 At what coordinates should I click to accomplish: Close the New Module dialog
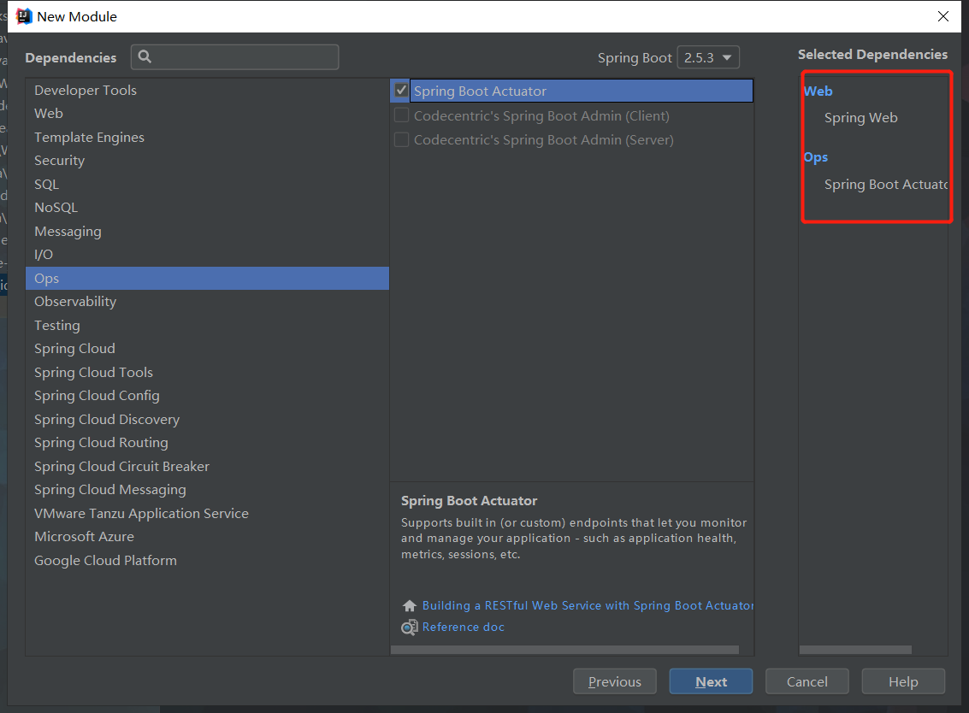pyautogui.click(x=943, y=16)
